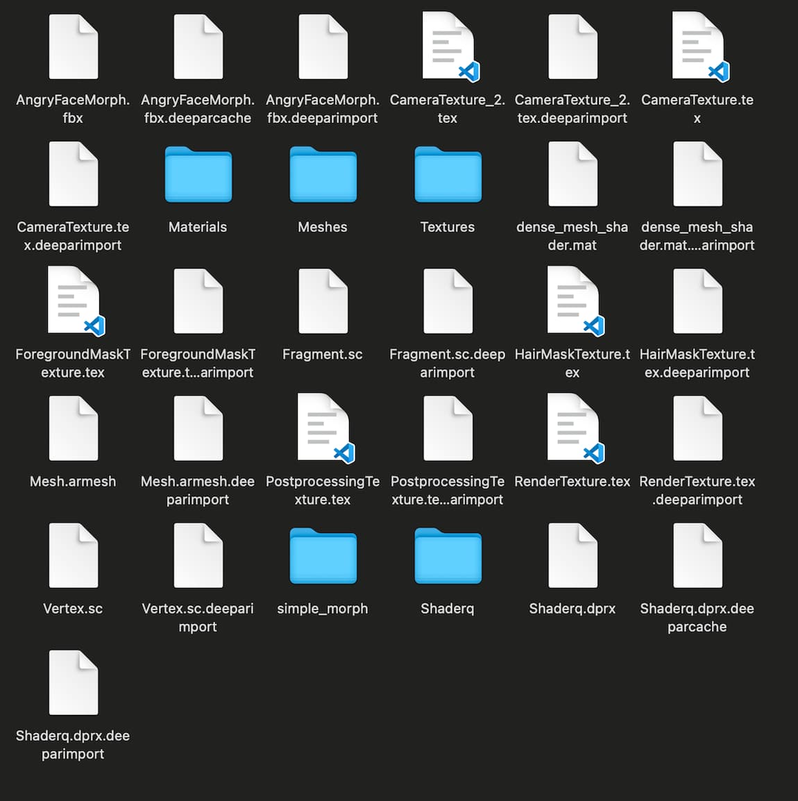Select dense_mesh_shader.mat file icon
The height and width of the screenshot is (801, 798).
tap(572, 174)
